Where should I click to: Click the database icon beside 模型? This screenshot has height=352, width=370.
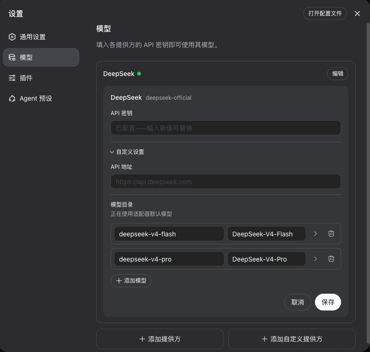[12, 57]
